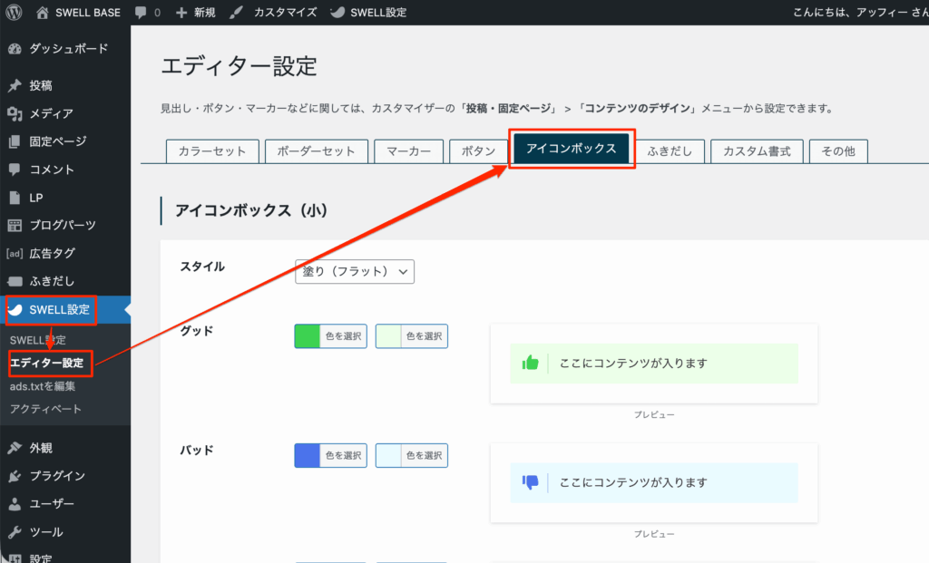Open 投稿 via the pin icon
The height and width of the screenshot is (563, 929).
(x=16, y=84)
